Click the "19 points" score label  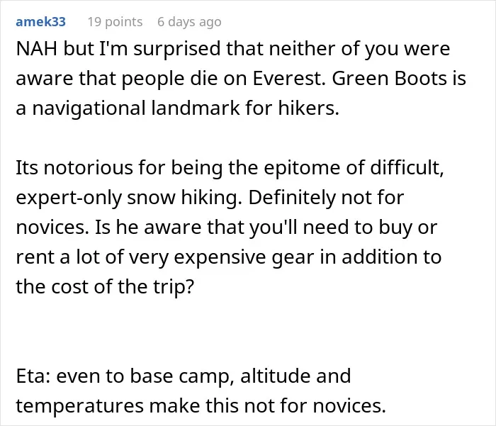[115, 22]
